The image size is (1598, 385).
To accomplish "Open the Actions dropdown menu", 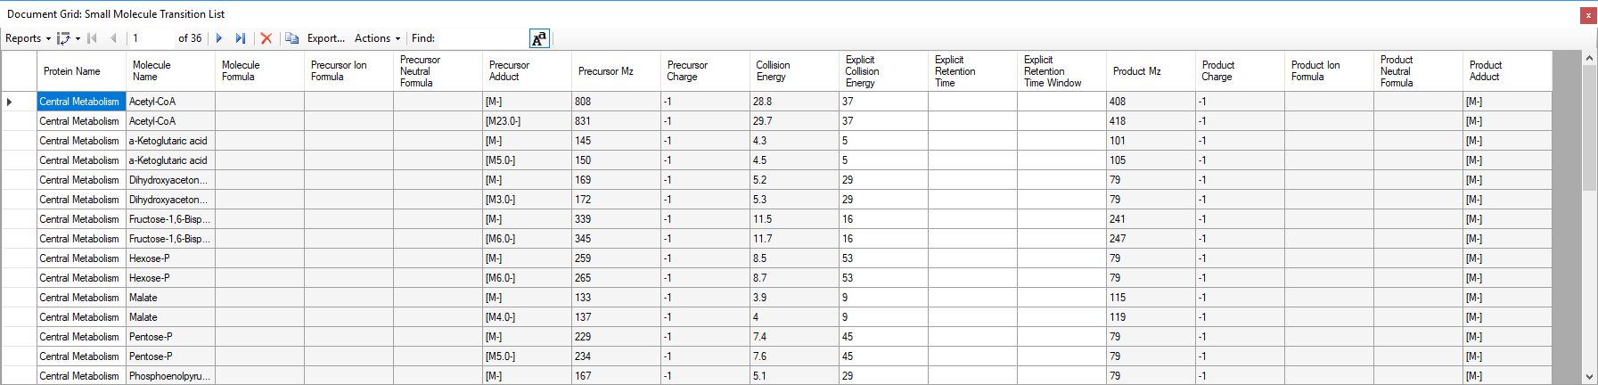I will (377, 38).
